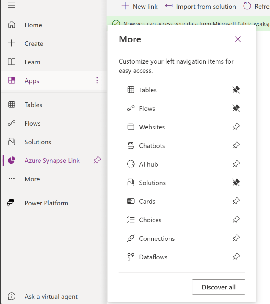Click the Cards icon in More list
This screenshot has width=270, height=304.
[x=131, y=201]
